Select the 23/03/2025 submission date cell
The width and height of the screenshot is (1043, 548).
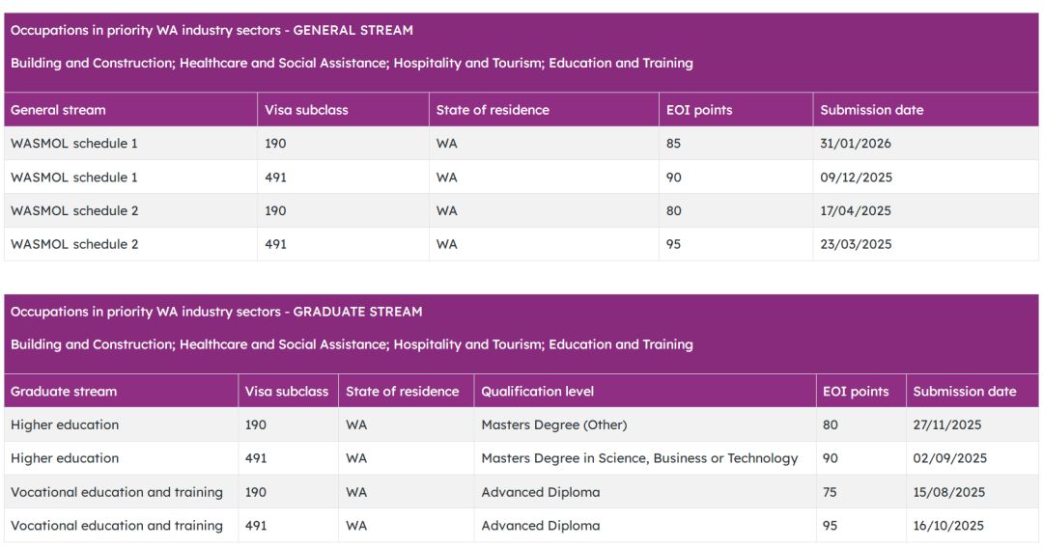tap(856, 244)
